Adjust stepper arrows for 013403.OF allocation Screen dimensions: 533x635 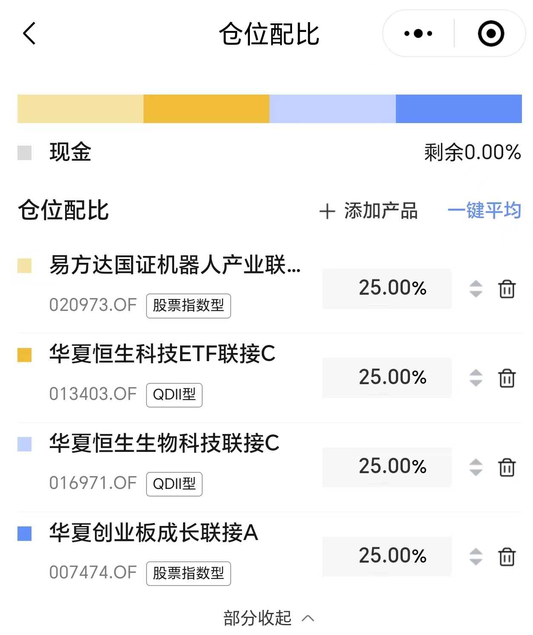(x=476, y=378)
